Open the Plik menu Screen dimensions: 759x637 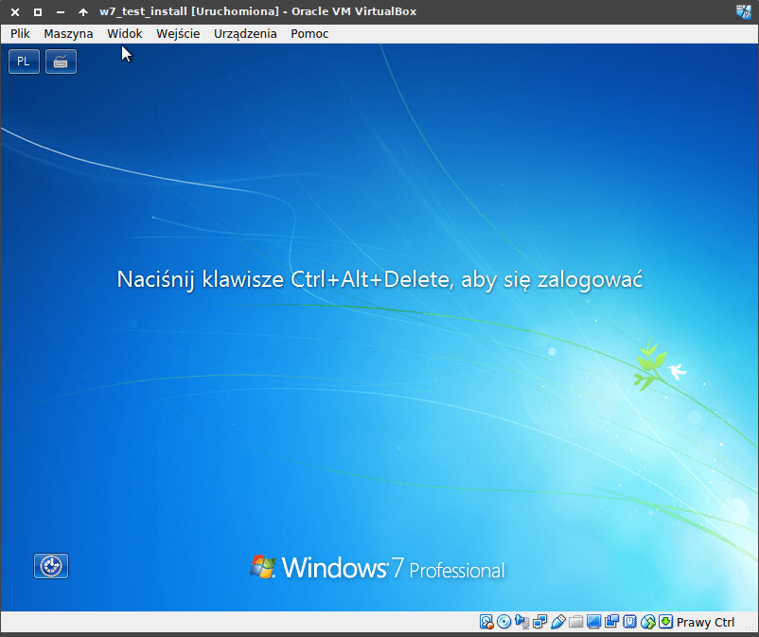tap(20, 34)
